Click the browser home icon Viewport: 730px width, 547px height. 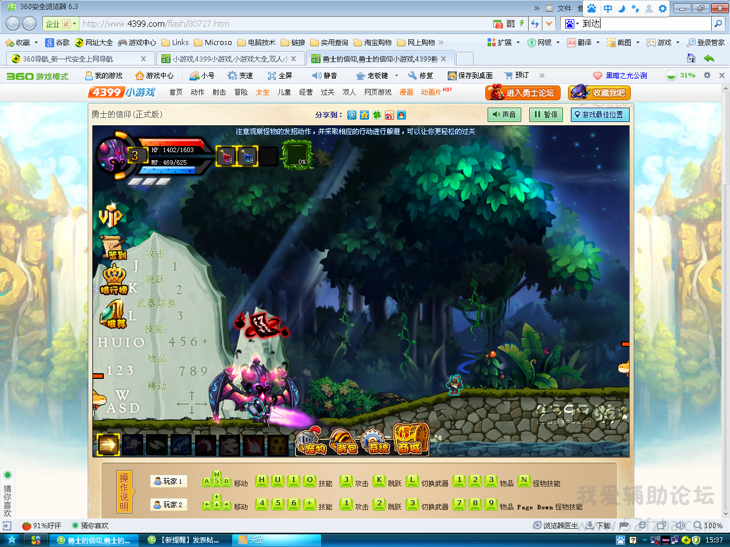coord(691,58)
